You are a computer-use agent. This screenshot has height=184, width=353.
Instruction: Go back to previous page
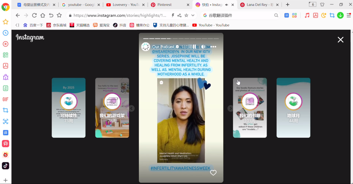[x=18, y=15]
